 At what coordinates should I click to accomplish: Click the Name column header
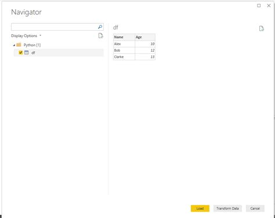click(124, 37)
